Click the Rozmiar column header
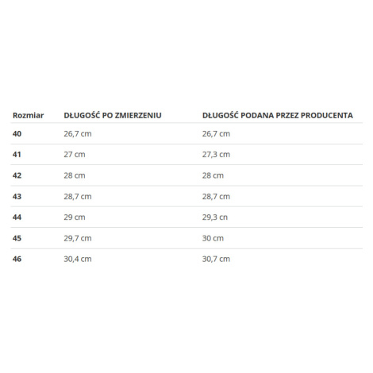This screenshot has width=373, height=373. coord(28,116)
